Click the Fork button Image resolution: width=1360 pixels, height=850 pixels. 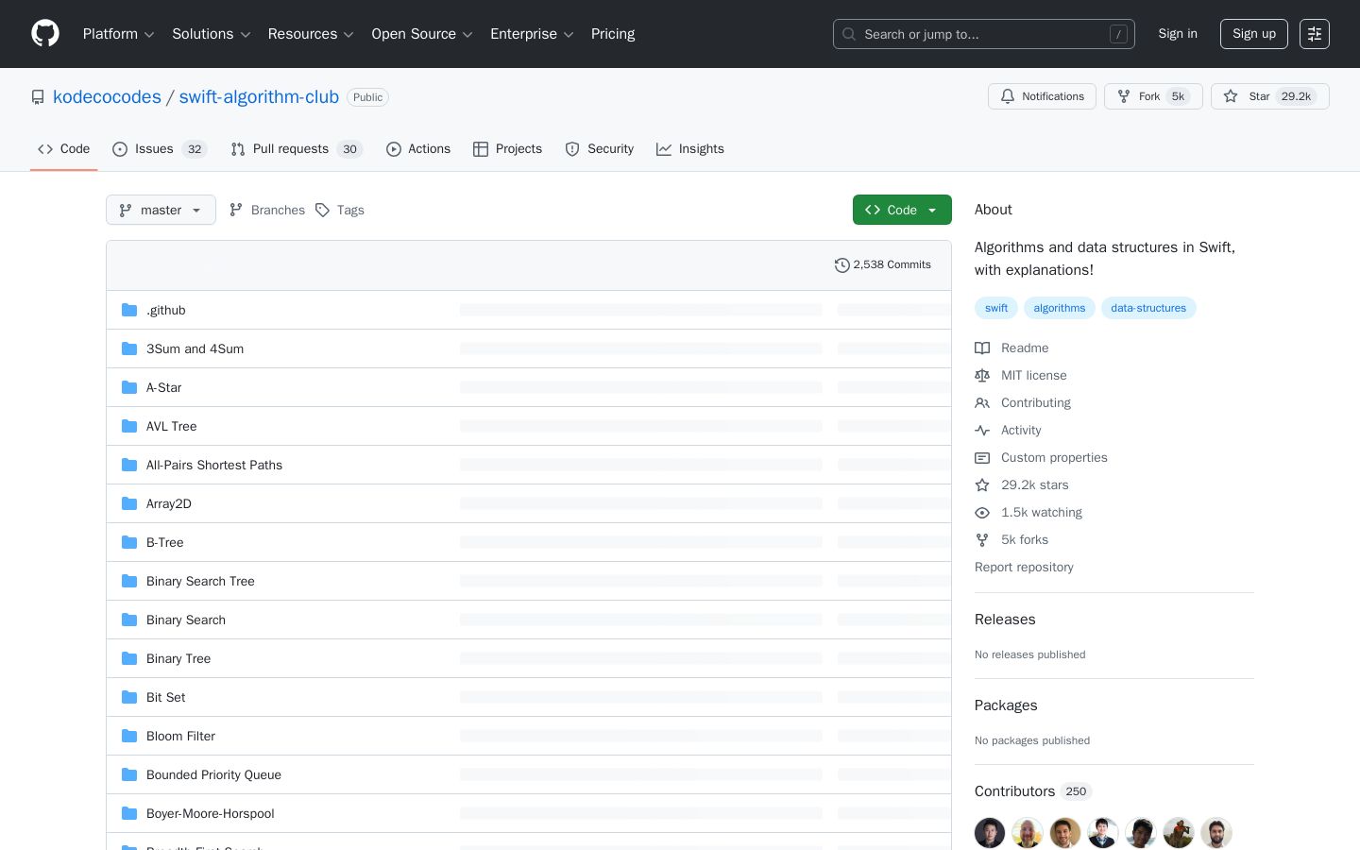tap(1153, 96)
